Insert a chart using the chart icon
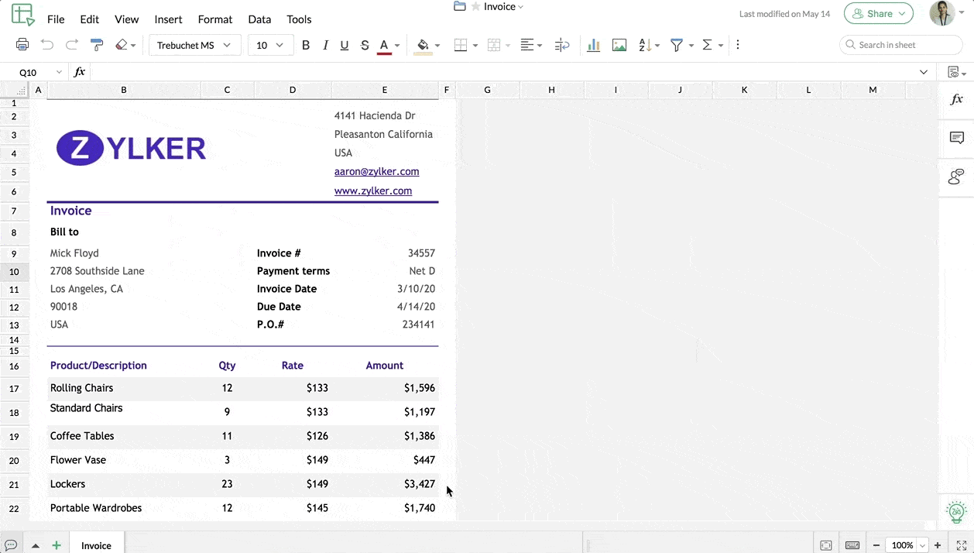974x553 pixels. coord(594,45)
